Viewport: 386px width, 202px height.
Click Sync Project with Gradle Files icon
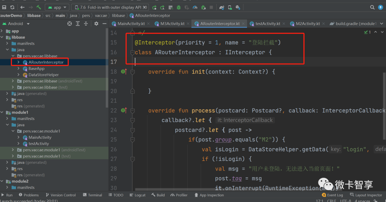click(x=222, y=7)
